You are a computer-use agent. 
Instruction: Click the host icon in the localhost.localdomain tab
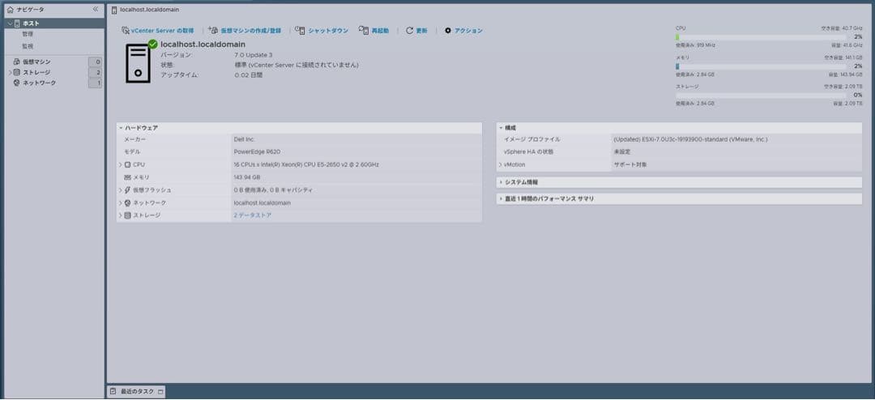pyautogui.click(x=114, y=10)
